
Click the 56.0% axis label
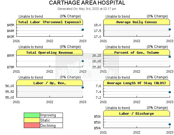tap(10, 86)
